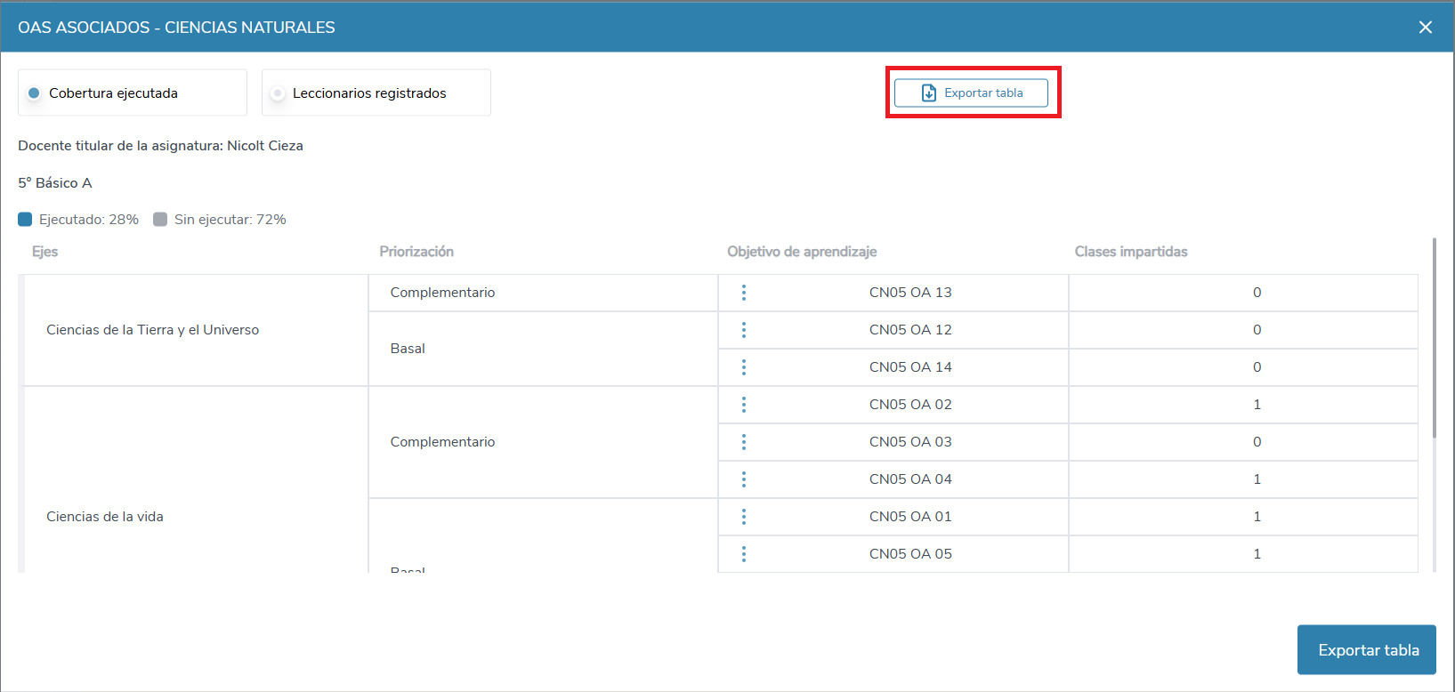Click CN05 OA 03 objective label
Viewport: 1455px width, 692px height.
pyautogui.click(x=910, y=442)
